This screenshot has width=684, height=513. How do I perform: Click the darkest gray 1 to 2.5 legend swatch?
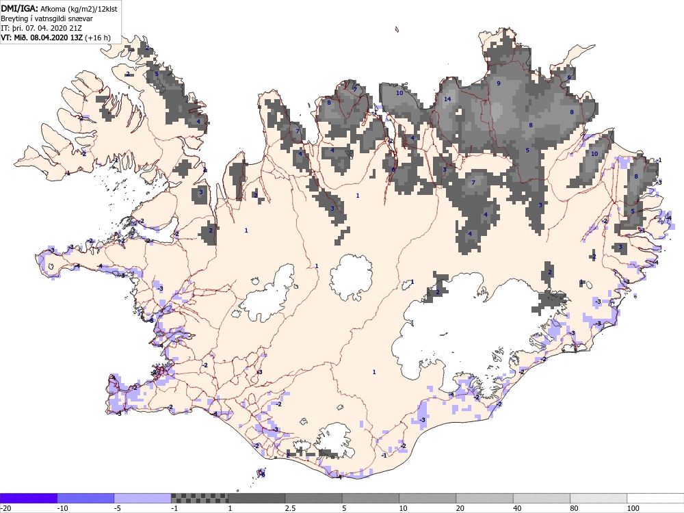[x=256, y=498]
